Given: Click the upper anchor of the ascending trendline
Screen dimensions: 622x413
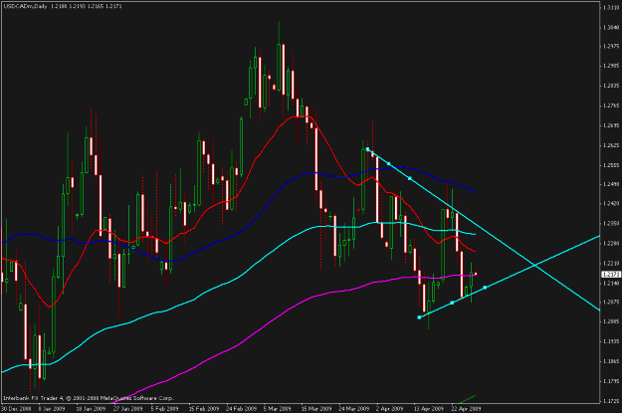Looking at the screenshot, I should tap(485, 288).
